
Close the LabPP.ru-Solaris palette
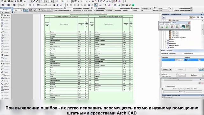[x=189, y=23]
